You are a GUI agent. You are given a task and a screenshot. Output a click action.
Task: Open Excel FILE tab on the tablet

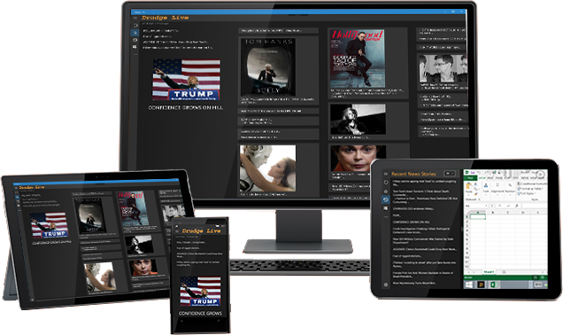click(470, 178)
